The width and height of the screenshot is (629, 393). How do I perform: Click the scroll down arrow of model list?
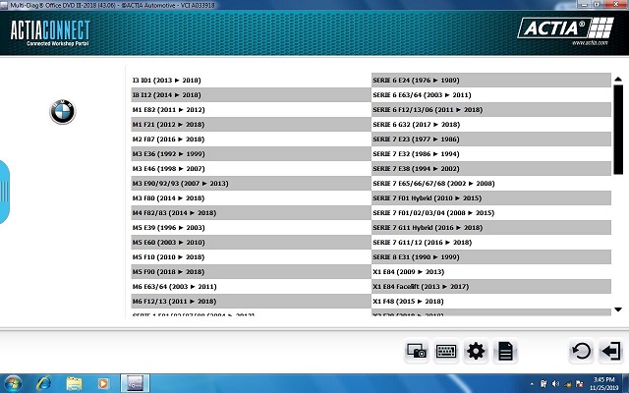click(618, 309)
